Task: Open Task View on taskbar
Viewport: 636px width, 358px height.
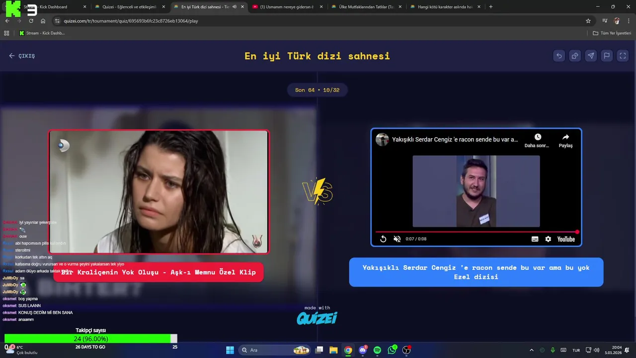Action: click(x=319, y=350)
